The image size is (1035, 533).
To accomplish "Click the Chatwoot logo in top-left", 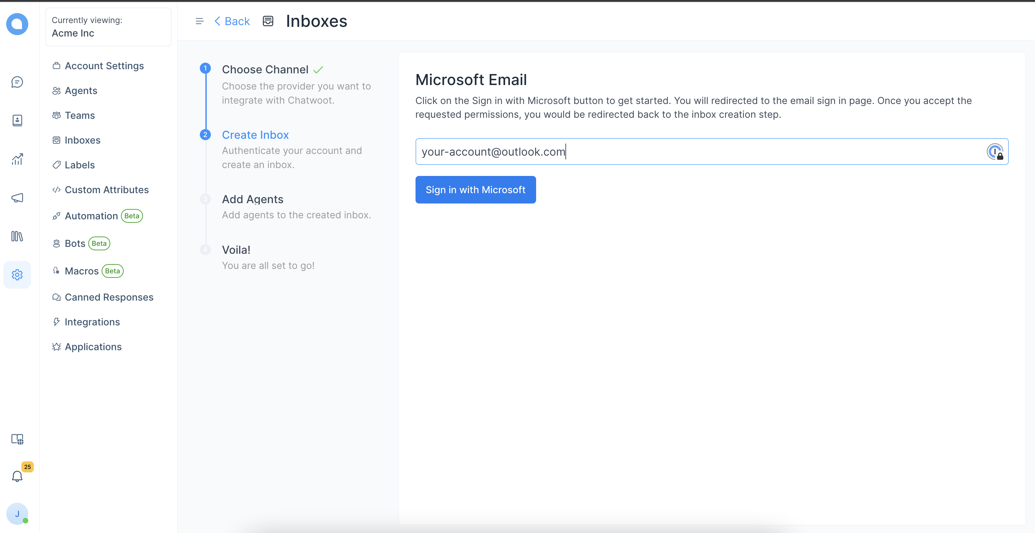I will [17, 24].
